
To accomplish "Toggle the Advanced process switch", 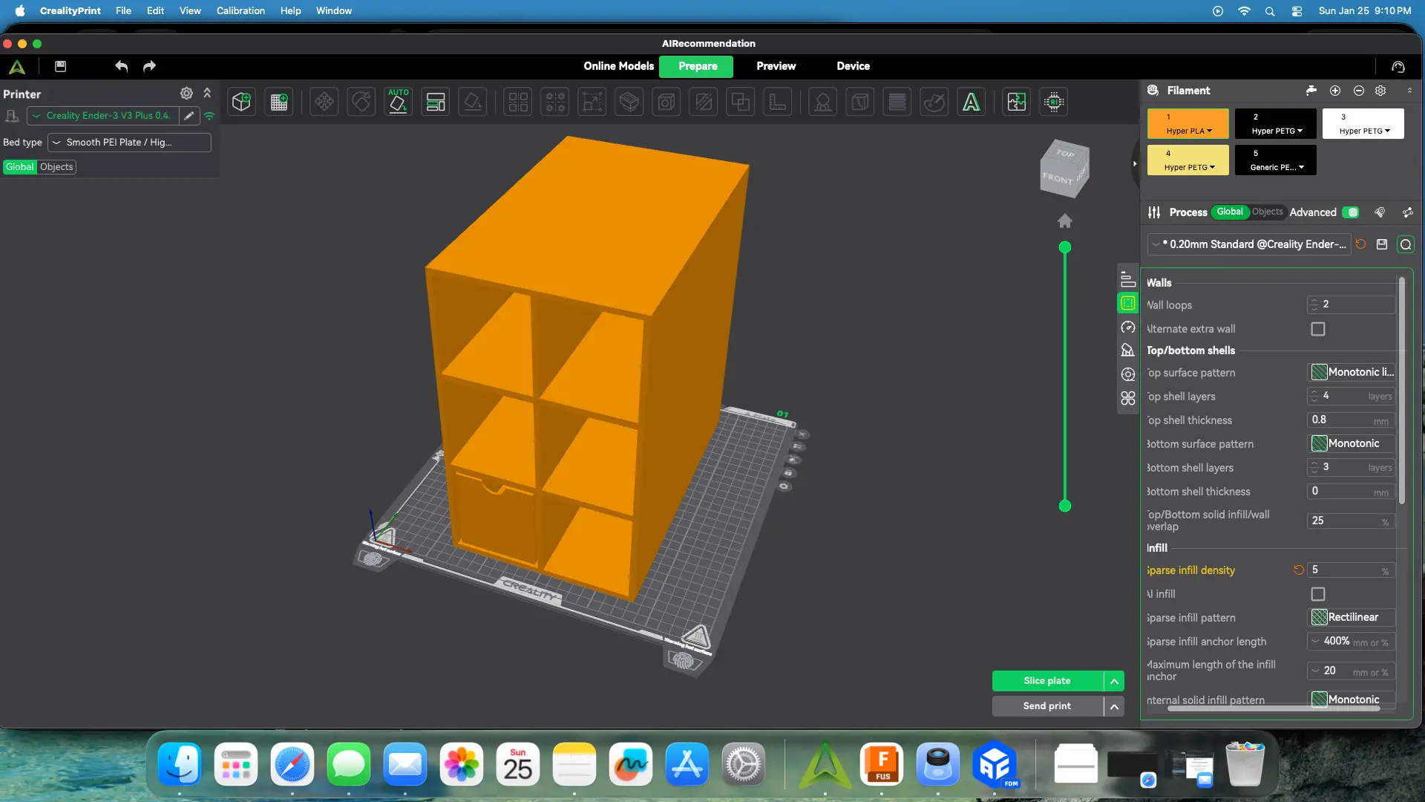I will pos(1352,212).
